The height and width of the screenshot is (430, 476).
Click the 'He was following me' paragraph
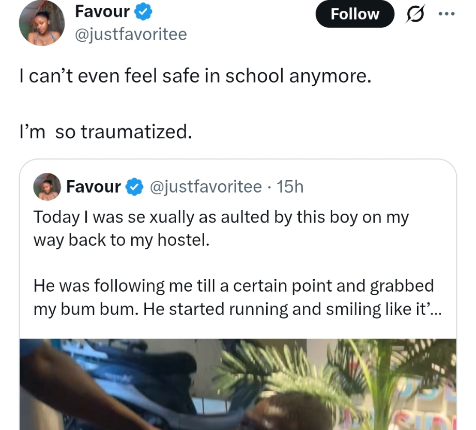(x=237, y=297)
